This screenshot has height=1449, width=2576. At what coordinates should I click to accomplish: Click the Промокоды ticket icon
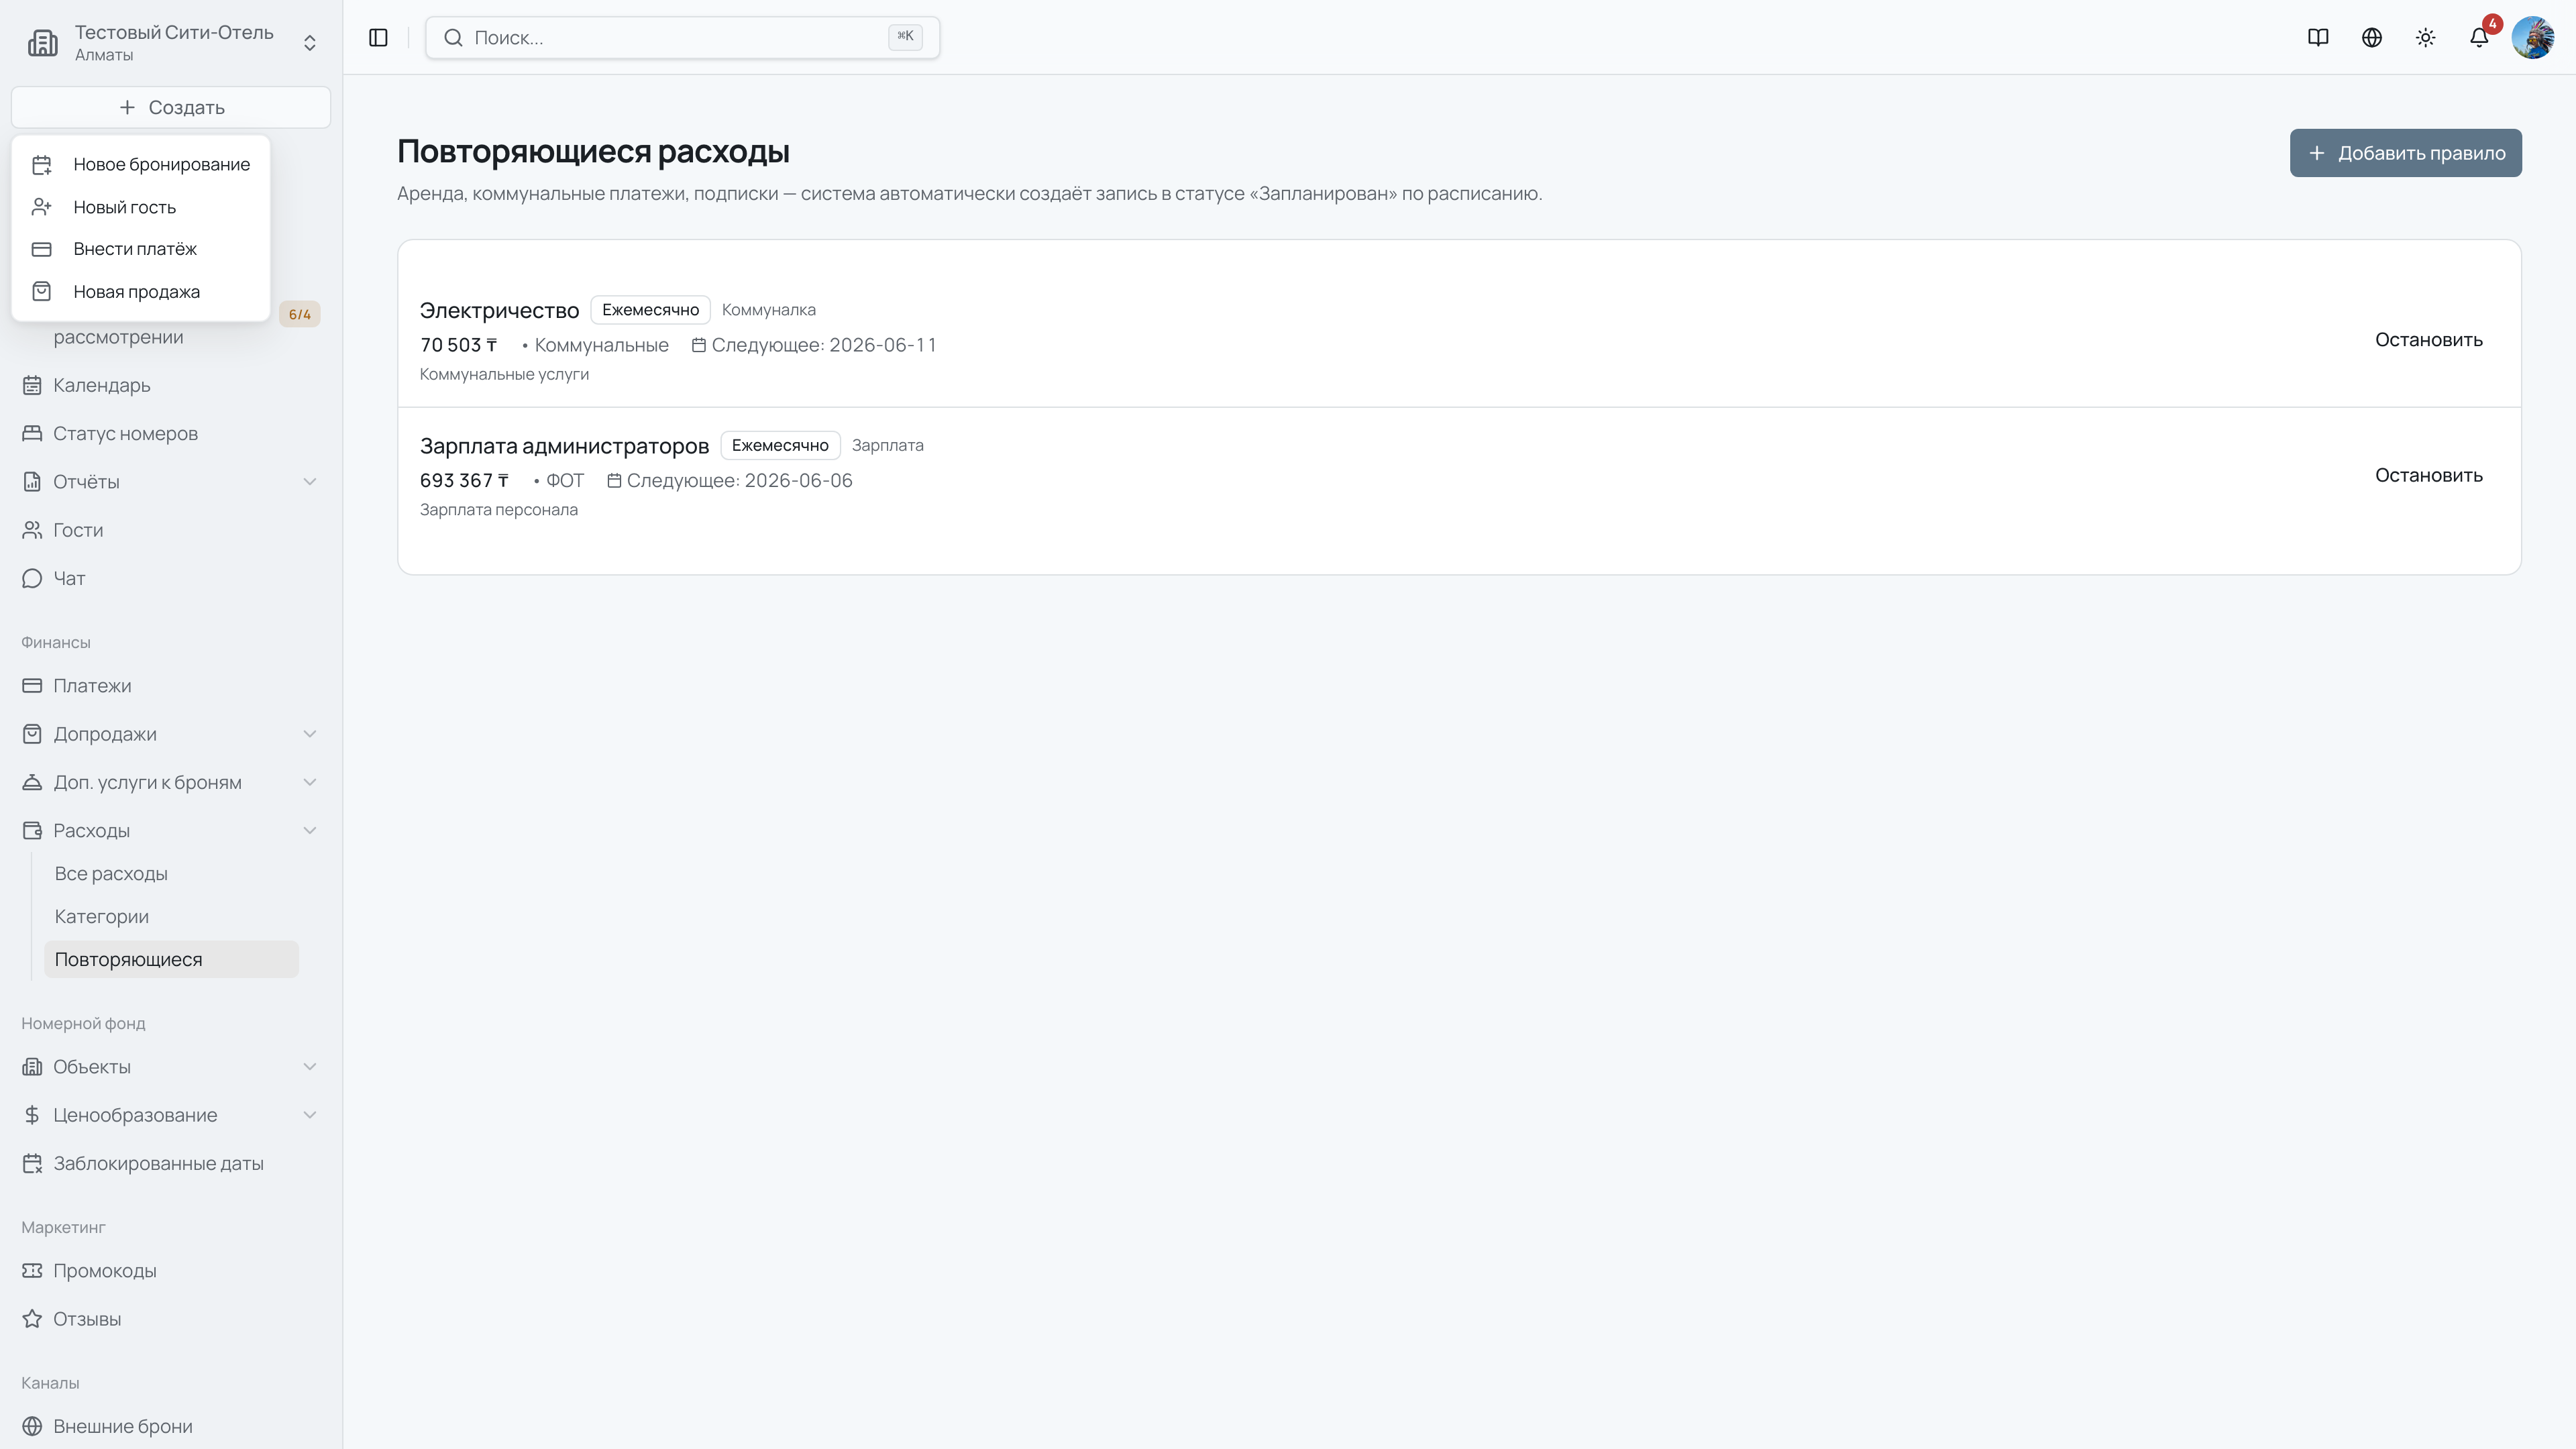pos(32,1271)
